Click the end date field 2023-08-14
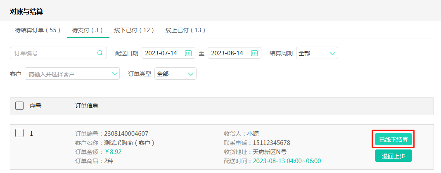The height and width of the screenshot is (173, 441). click(x=228, y=53)
